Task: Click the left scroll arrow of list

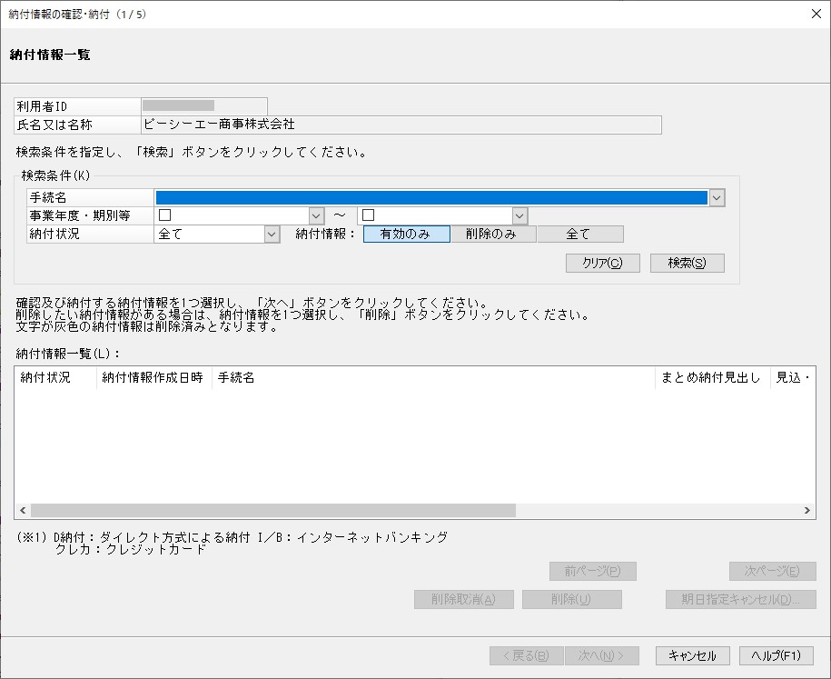Action: (x=23, y=510)
